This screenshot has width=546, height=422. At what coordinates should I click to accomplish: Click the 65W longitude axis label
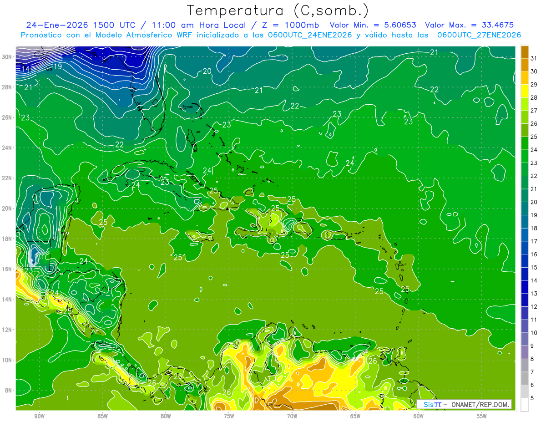[x=355, y=416]
